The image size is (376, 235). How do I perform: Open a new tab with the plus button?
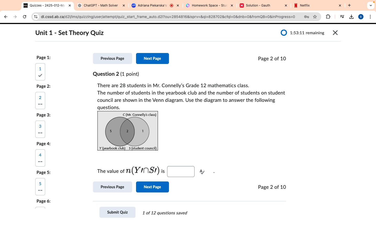click(349, 5)
